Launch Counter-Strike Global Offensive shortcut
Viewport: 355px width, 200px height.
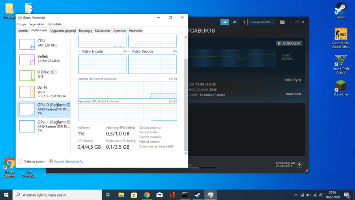click(341, 38)
